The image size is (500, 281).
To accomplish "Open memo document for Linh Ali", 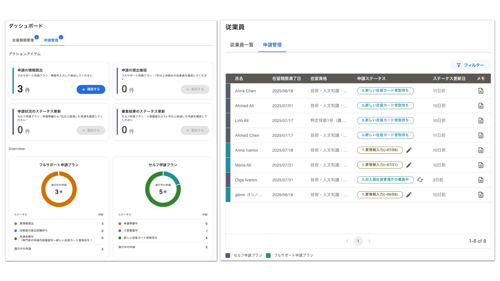I will [x=481, y=120].
